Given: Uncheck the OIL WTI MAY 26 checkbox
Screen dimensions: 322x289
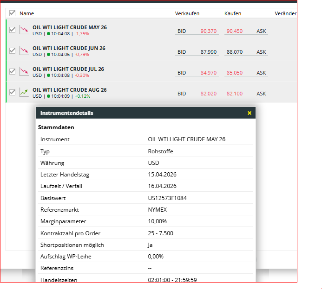Looking at the screenshot, I should click(13, 30).
